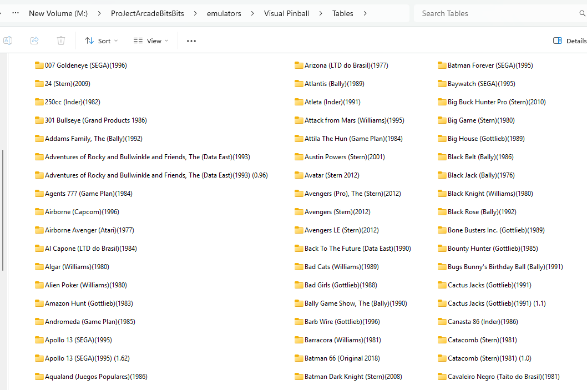Select 250cc (Inder)(1982) folder icon
Viewport: 587px width, 390px height.
(x=39, y=102)
